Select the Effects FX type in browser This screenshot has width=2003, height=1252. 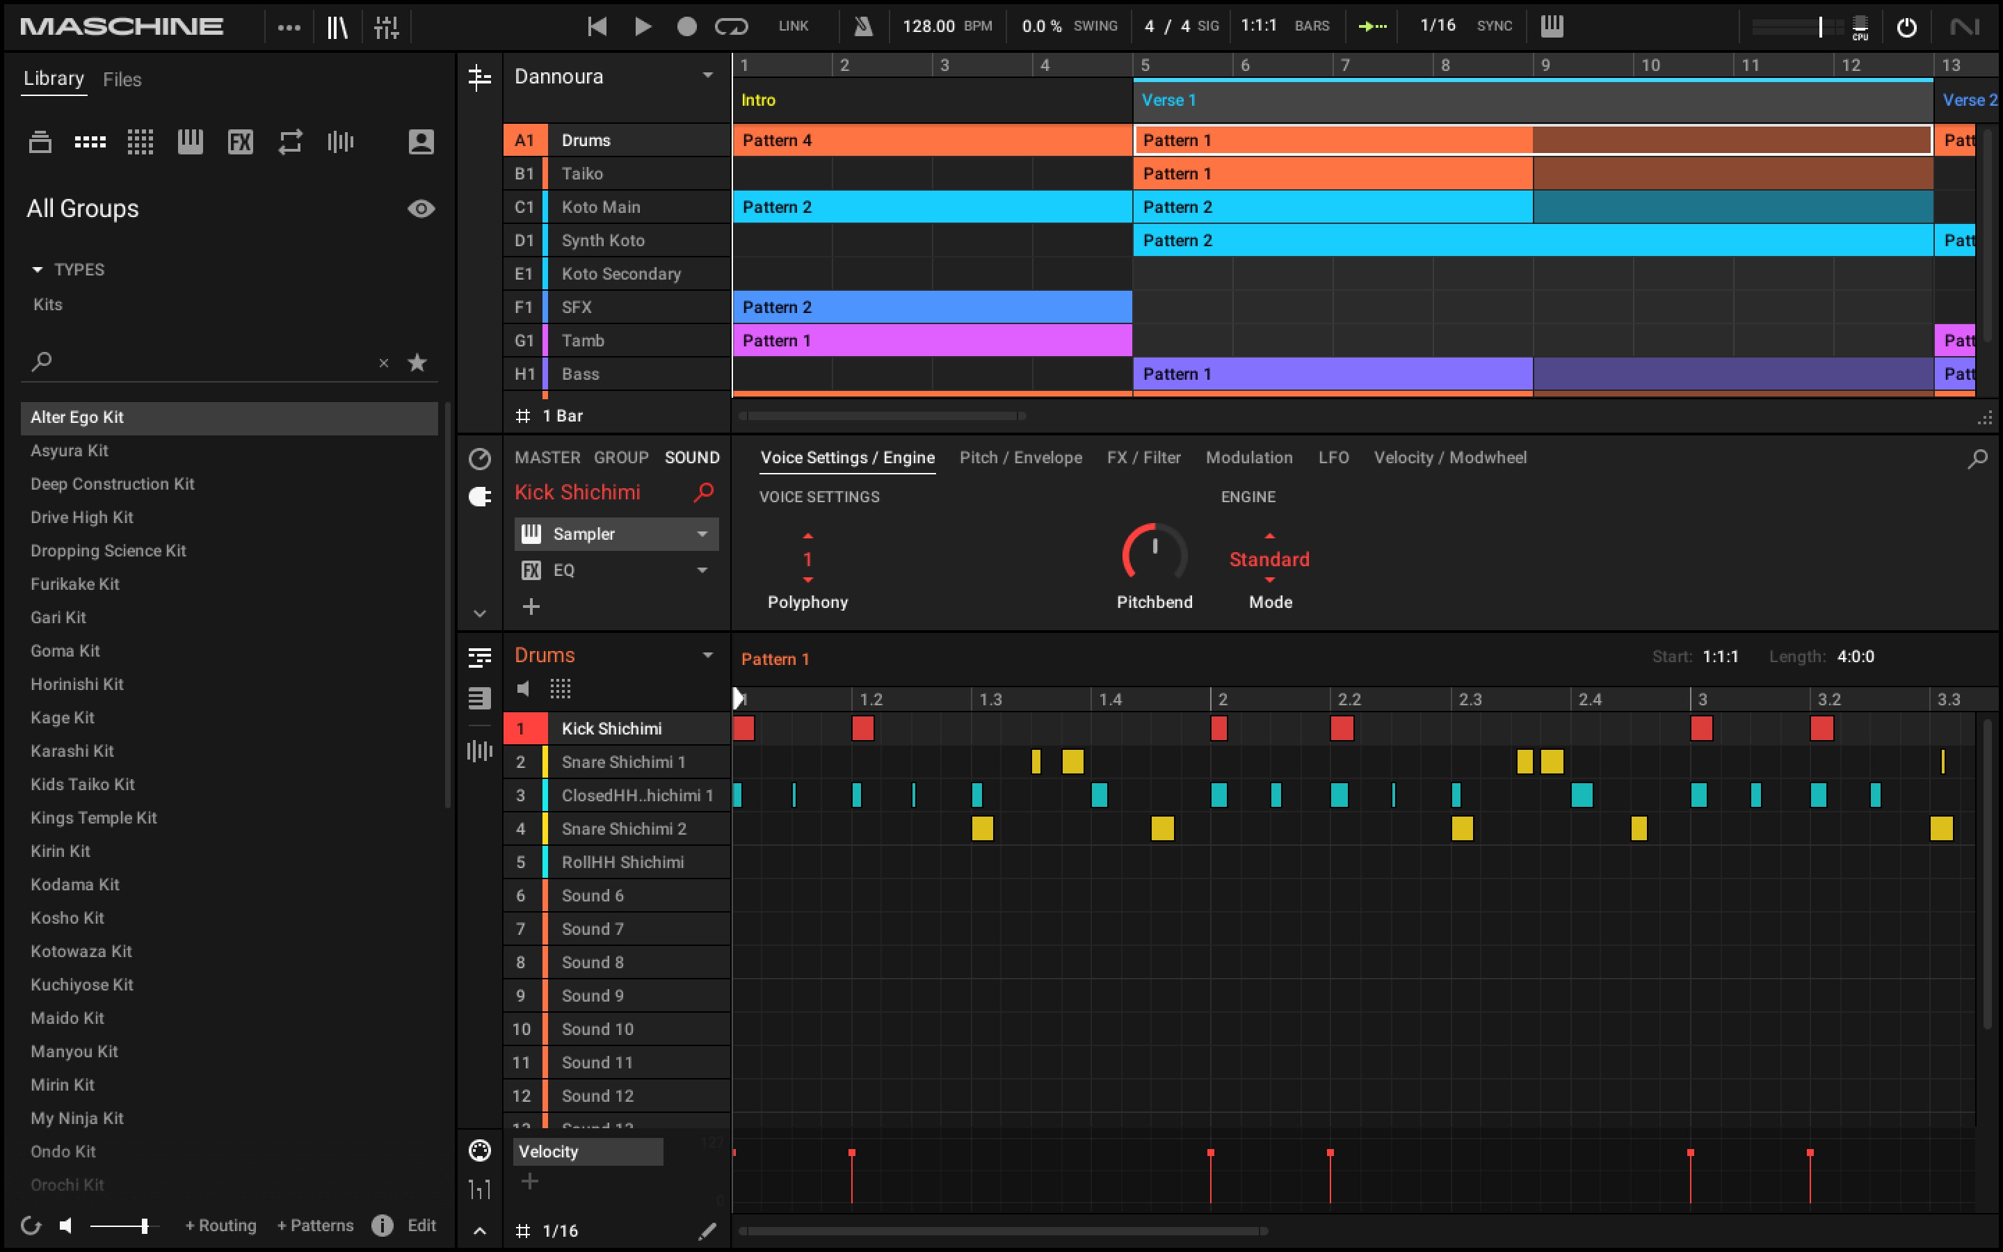pyautogui.click(x=240, y=142)
